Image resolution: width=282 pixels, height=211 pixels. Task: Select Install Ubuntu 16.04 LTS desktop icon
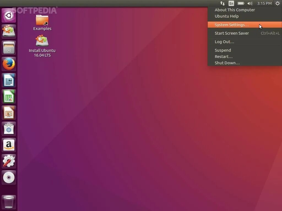[x=42, y=46]
